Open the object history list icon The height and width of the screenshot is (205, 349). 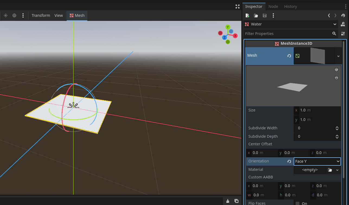tap(343, 15)
